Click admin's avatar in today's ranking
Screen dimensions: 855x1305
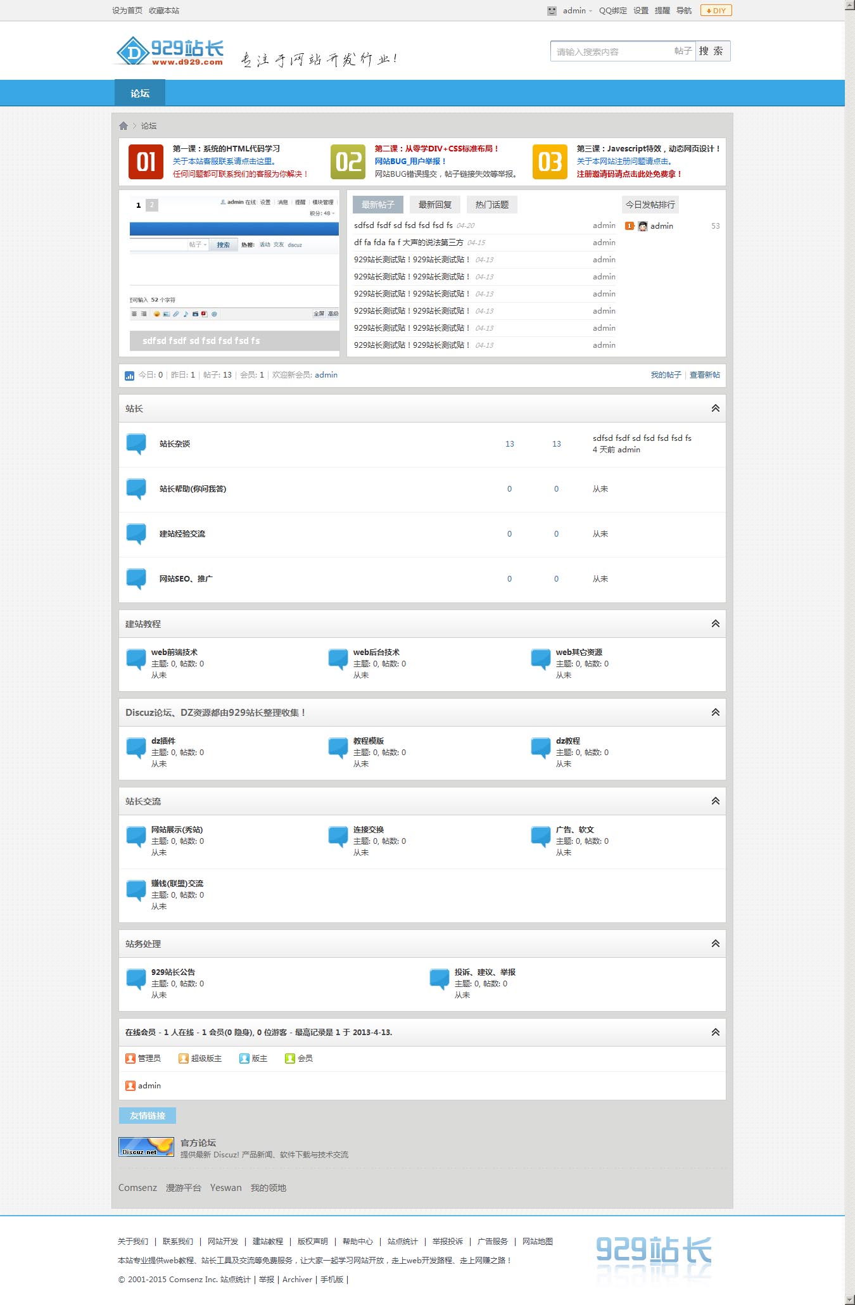pyautogui.click(x=643, y=226)
